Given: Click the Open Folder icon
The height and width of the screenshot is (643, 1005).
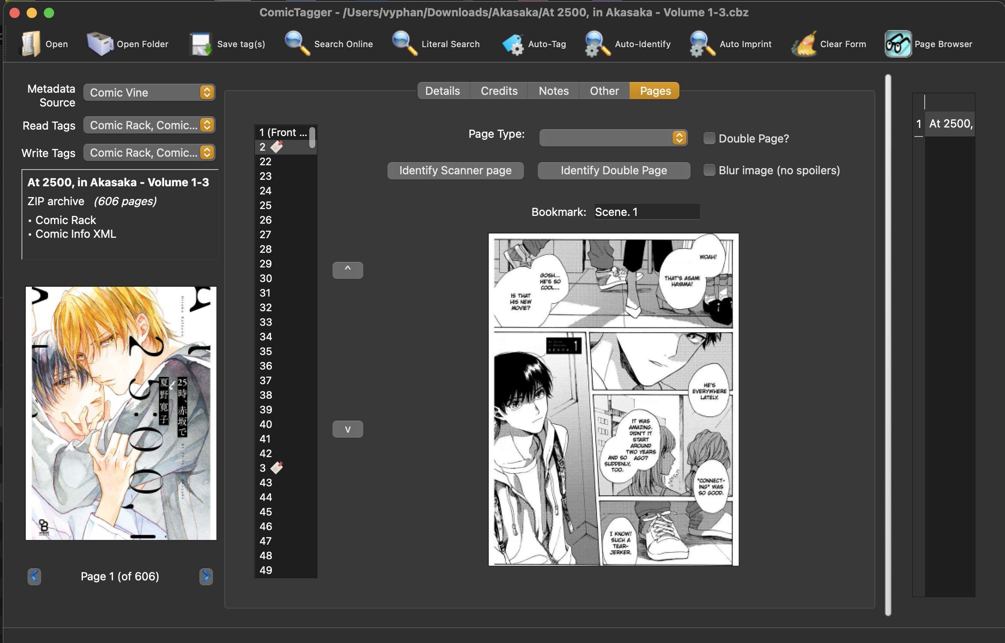Looking at the screenshot, I should (x=100, y=44).
